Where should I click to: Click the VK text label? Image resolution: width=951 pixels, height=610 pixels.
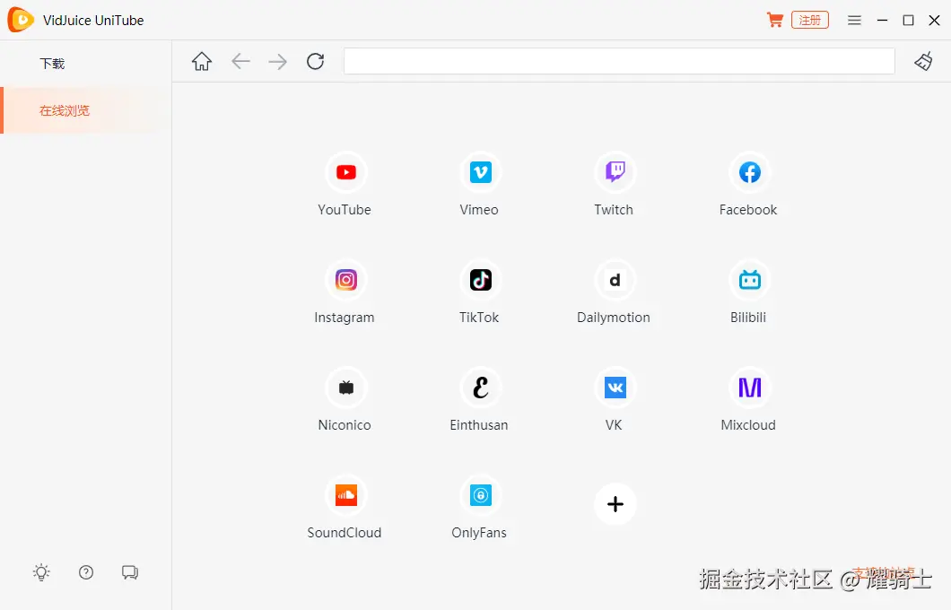(x=614, y=425)
